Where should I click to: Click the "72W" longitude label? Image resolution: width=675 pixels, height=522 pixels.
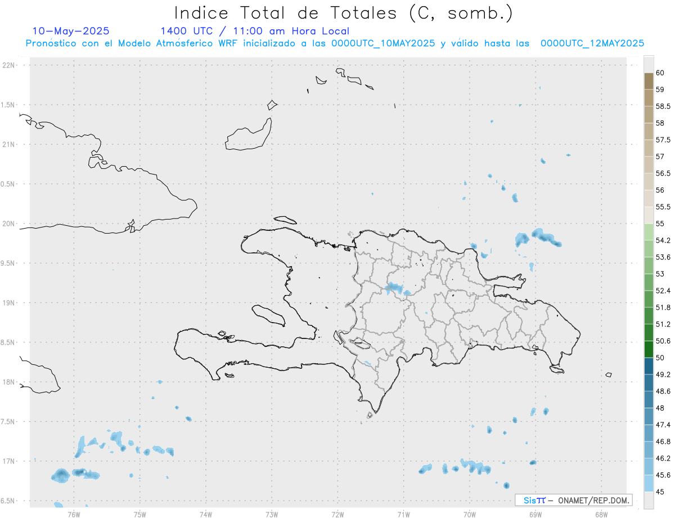[337, 515]
